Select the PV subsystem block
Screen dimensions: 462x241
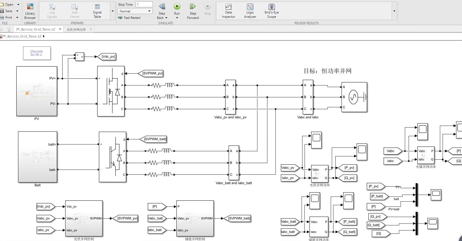37,91
